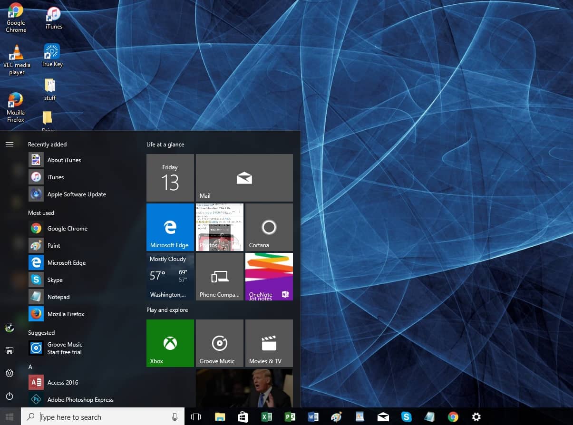
Task: Open Paint from the taskbar
Action: pos(336,417)
